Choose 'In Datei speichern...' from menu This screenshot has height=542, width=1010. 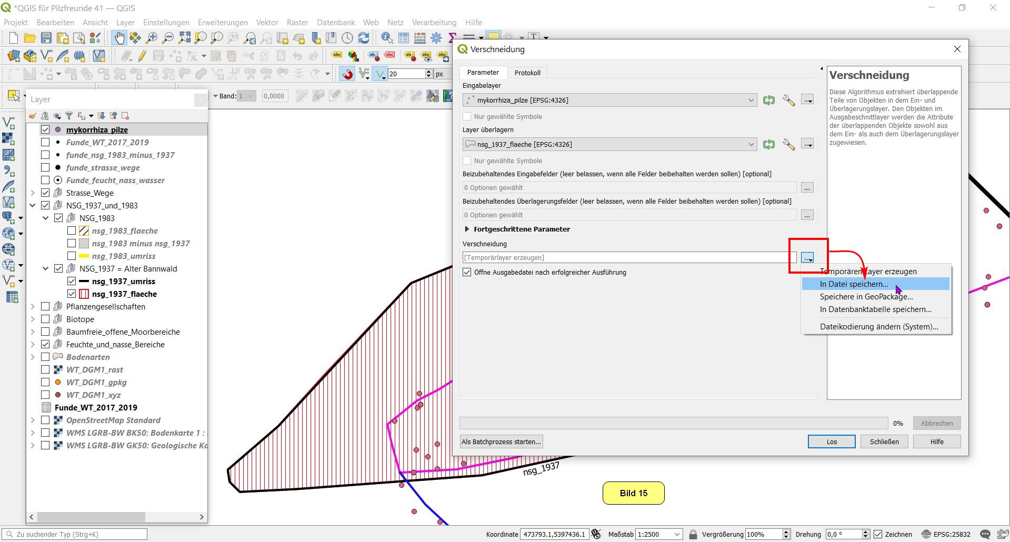click(854, 284)
